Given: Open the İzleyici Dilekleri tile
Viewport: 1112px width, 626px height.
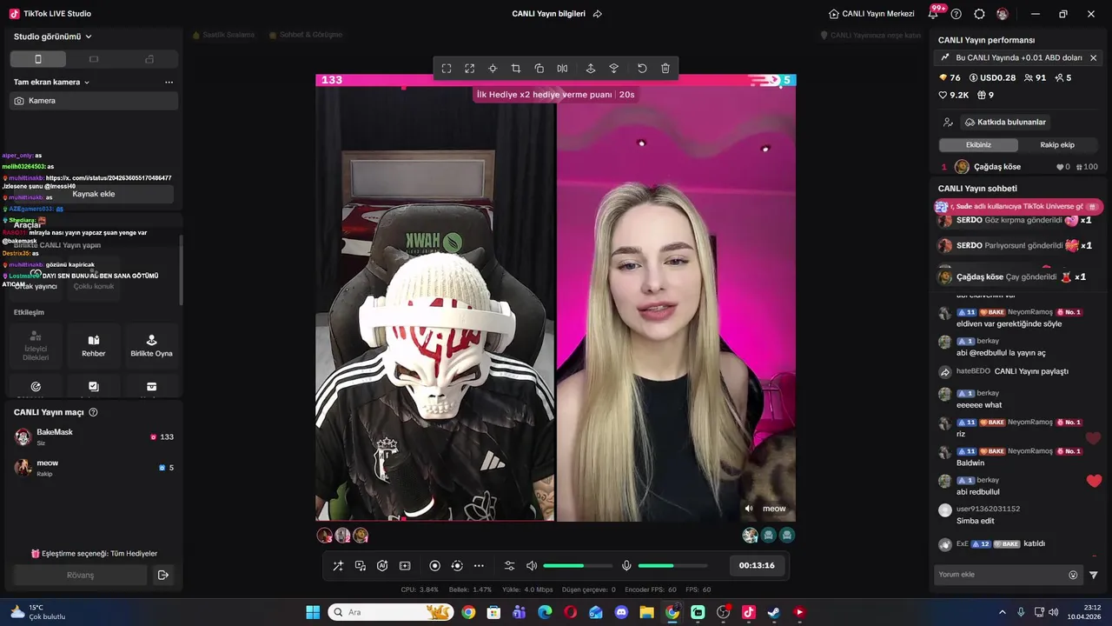Looking at the screenshot, I should 36,346.
